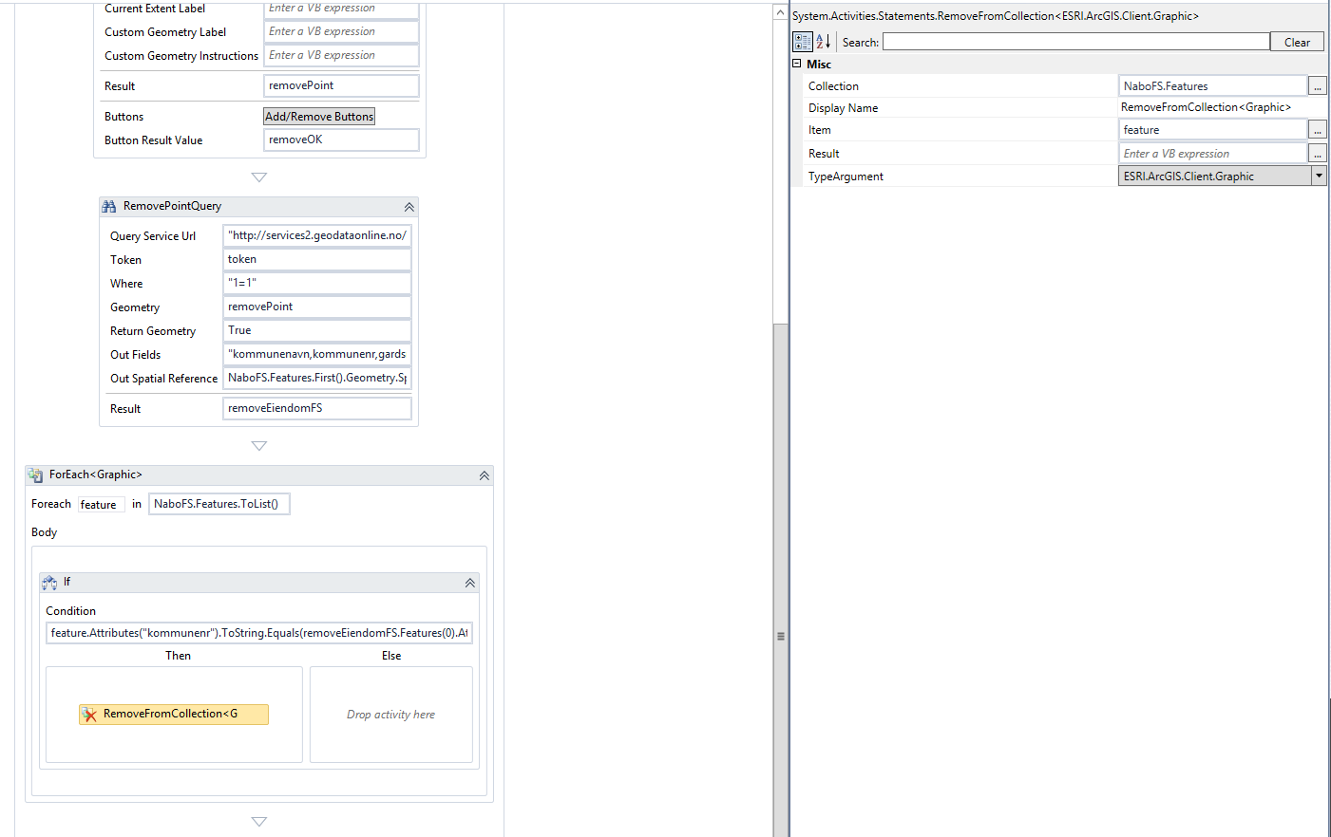Click the ForEach<Graphic> activity icon
1331x837 pixels.
(x=35, y=474)
